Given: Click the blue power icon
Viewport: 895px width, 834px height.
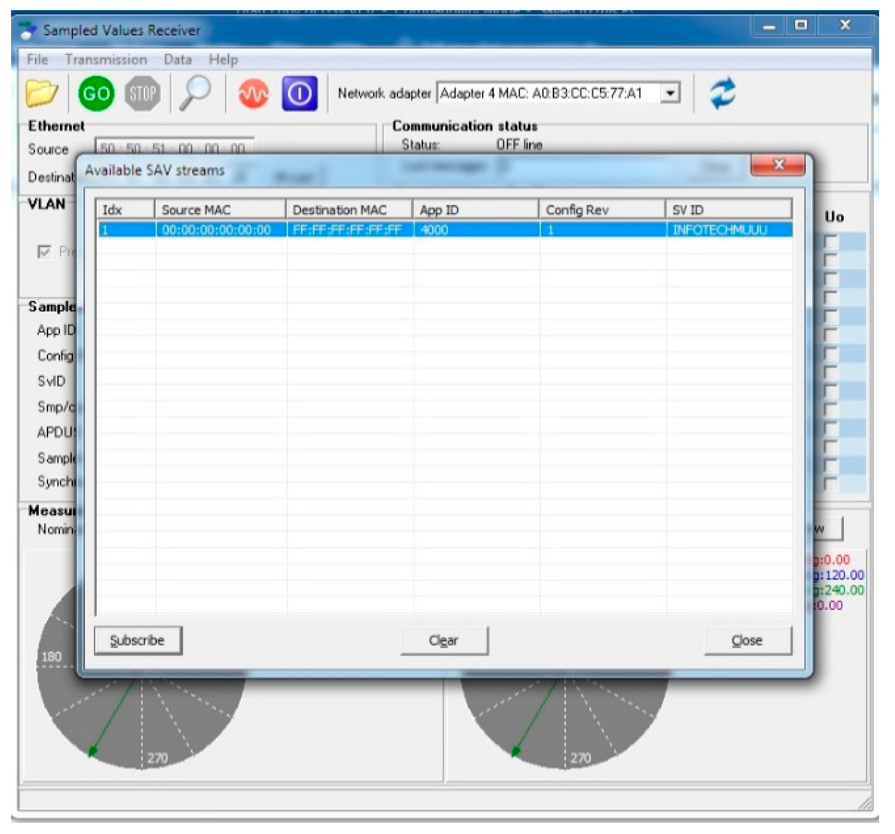Looking at the screenshot, I should point(299,93).
